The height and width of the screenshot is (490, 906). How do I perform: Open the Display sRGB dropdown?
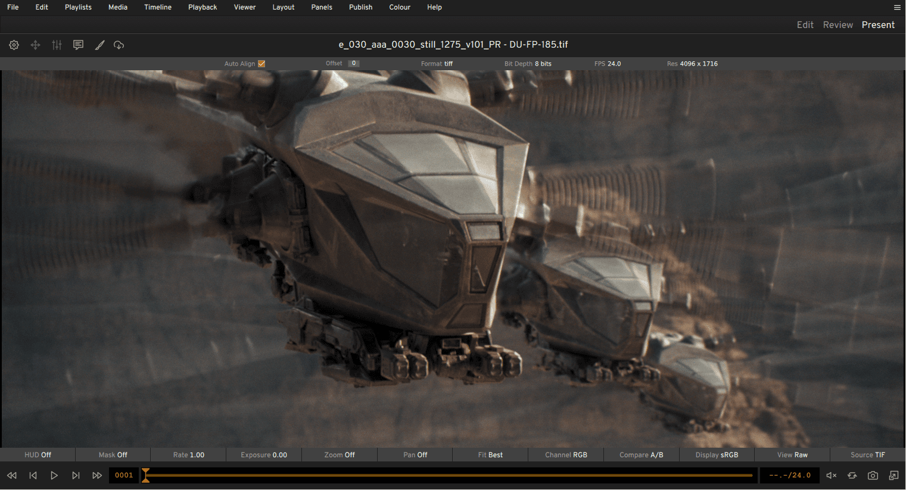717,455
